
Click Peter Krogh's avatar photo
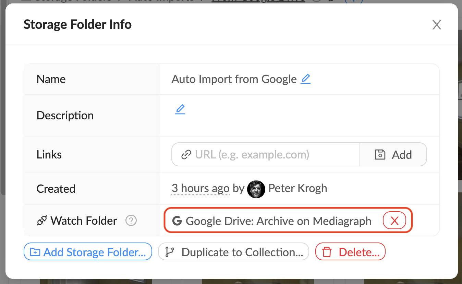pos(256,189)
